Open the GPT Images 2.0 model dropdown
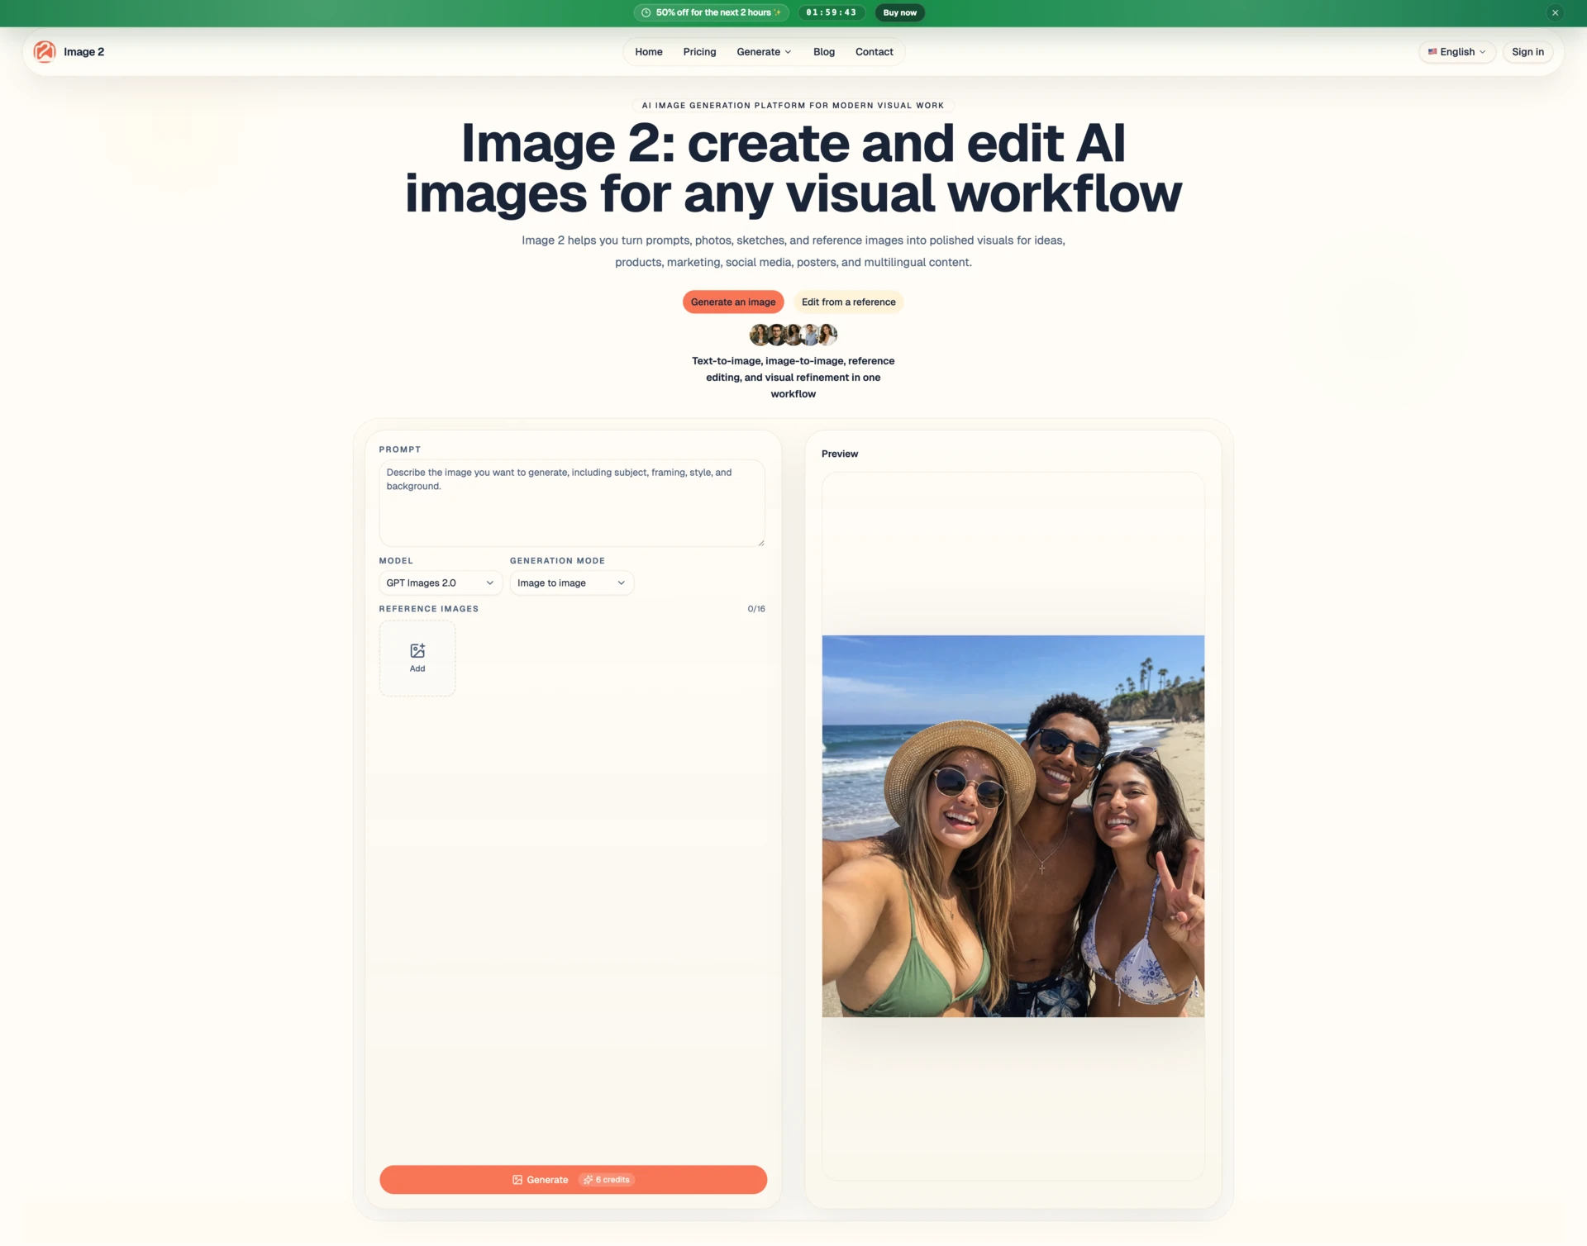This screenshot has width=1587, height=1246. 440,583
